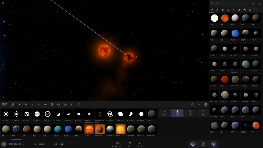Select the 発射 launch placement mode
The width and height of the screenshot is (263, 148).
pos(203,113)
